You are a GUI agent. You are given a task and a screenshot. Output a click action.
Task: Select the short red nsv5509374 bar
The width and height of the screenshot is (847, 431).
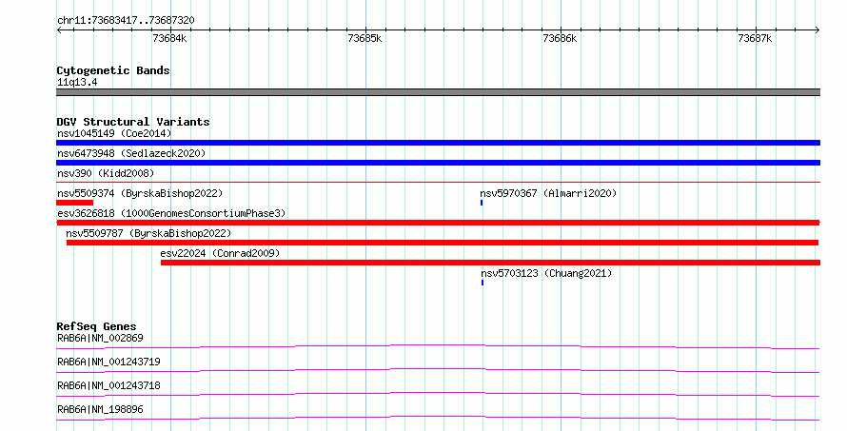(x=74, y=203)
